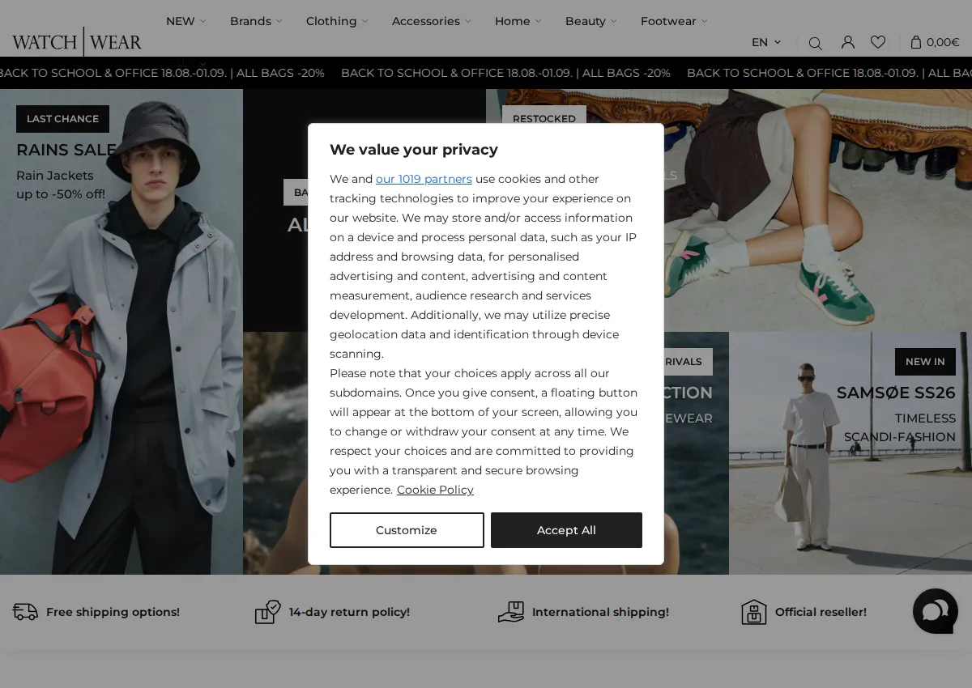Screen dimensions: 972x688
Task: Expand the Accessories menu
Action: [432, 21]
